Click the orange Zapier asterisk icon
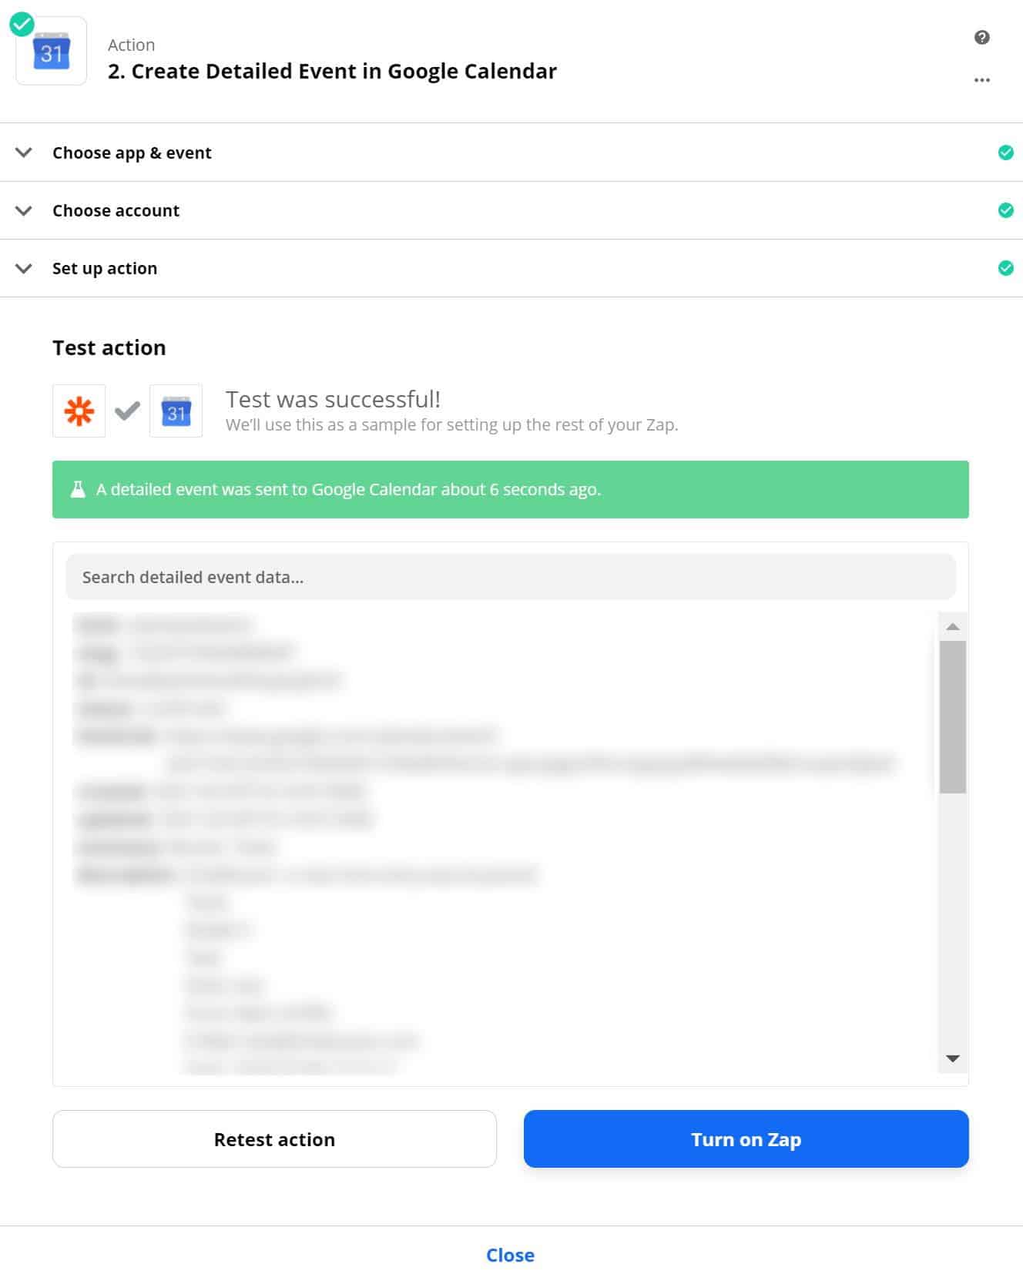The image size is (1023, 1281). pyautogui.click(x=79, y=411)
